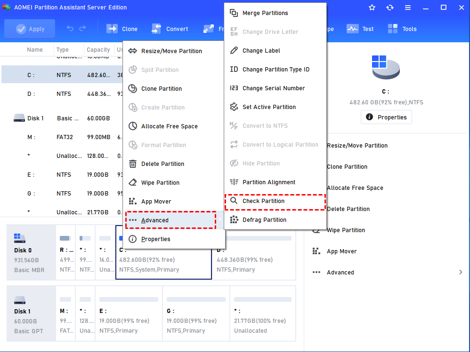Click the pencil Change Label icon
This screenshot has width=470, height=352.
[x=234, y=50]
